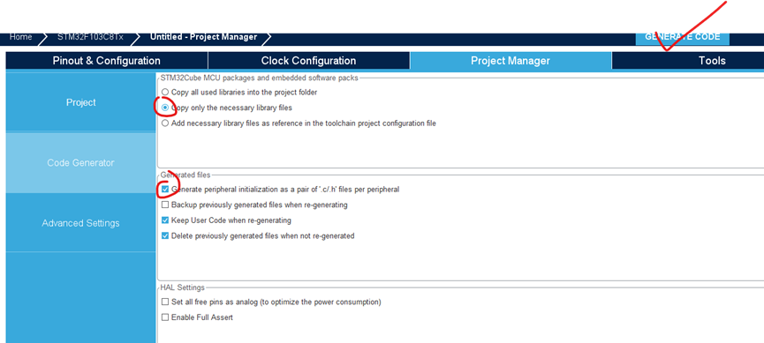Switch to Pinout & Configuration tab

[x=106, y=61]
